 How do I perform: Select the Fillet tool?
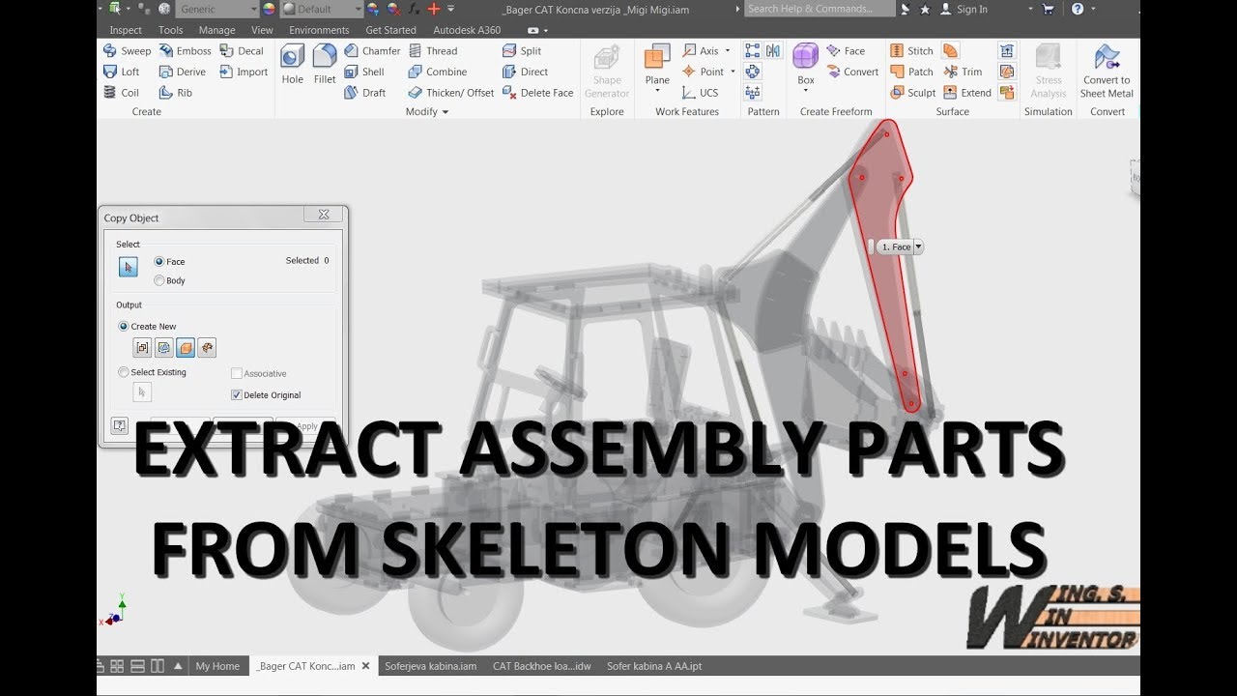pyautogui.click(x=325, y=65)
